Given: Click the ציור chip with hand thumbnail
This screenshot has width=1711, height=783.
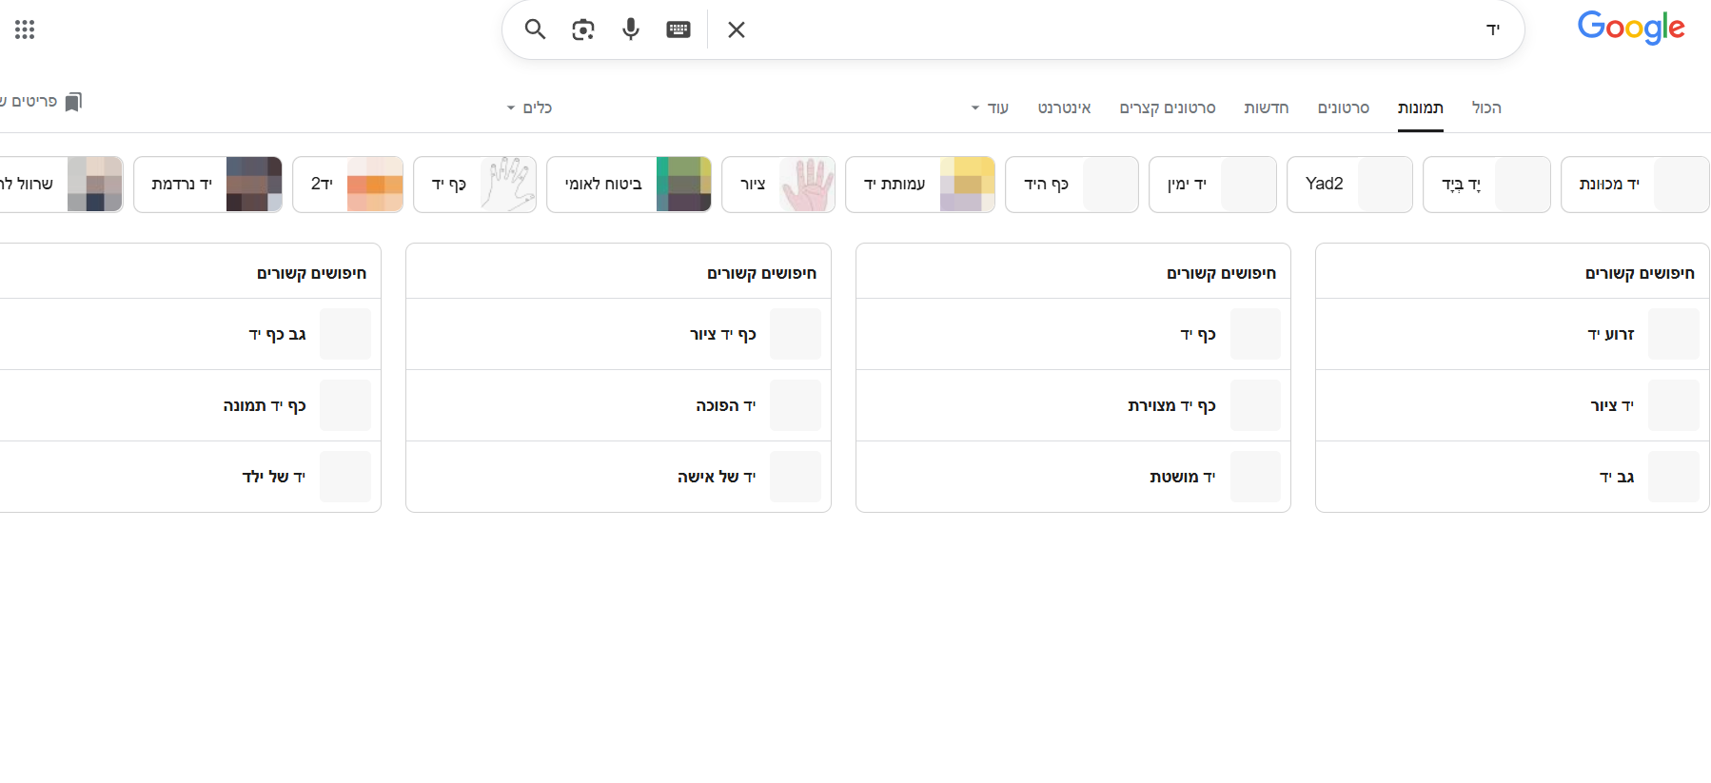Looking at the screenshot, I should click(777, 185).
